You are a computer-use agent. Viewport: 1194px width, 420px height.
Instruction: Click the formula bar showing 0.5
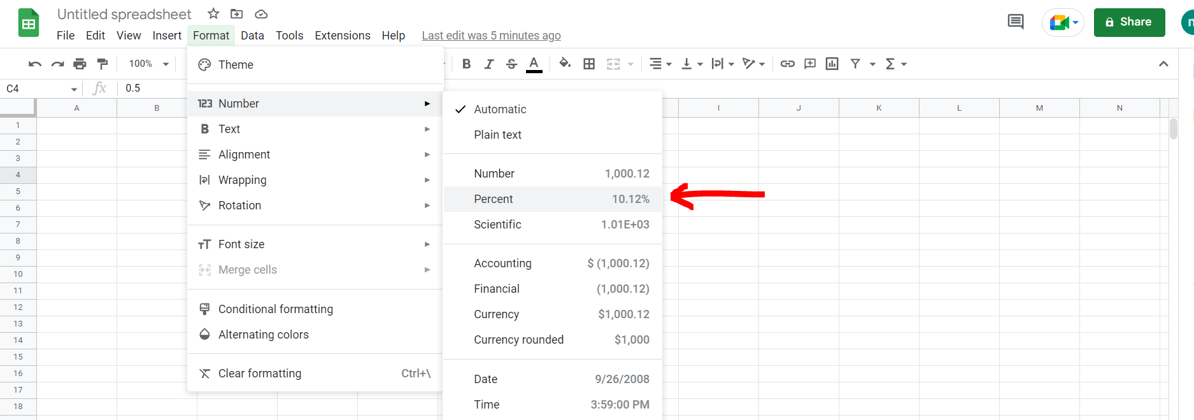153,88
